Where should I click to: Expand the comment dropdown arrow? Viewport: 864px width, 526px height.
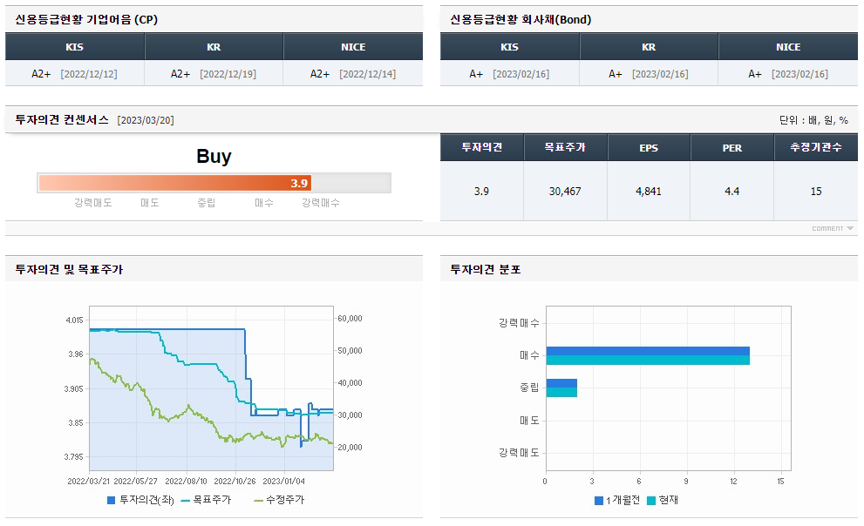pyautogui.click(x=850, y=228)
